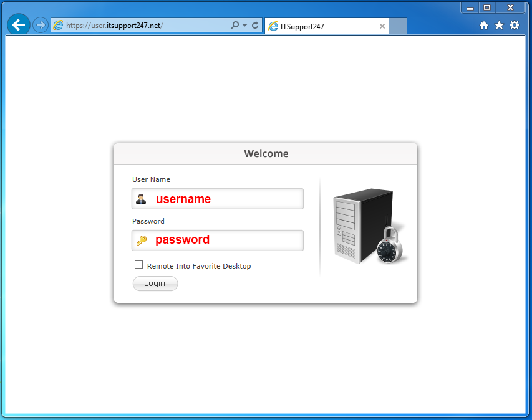This screenshot has height=420, width=532.
Task: Close the ITSupport247 tab
Action: (382, 26)
